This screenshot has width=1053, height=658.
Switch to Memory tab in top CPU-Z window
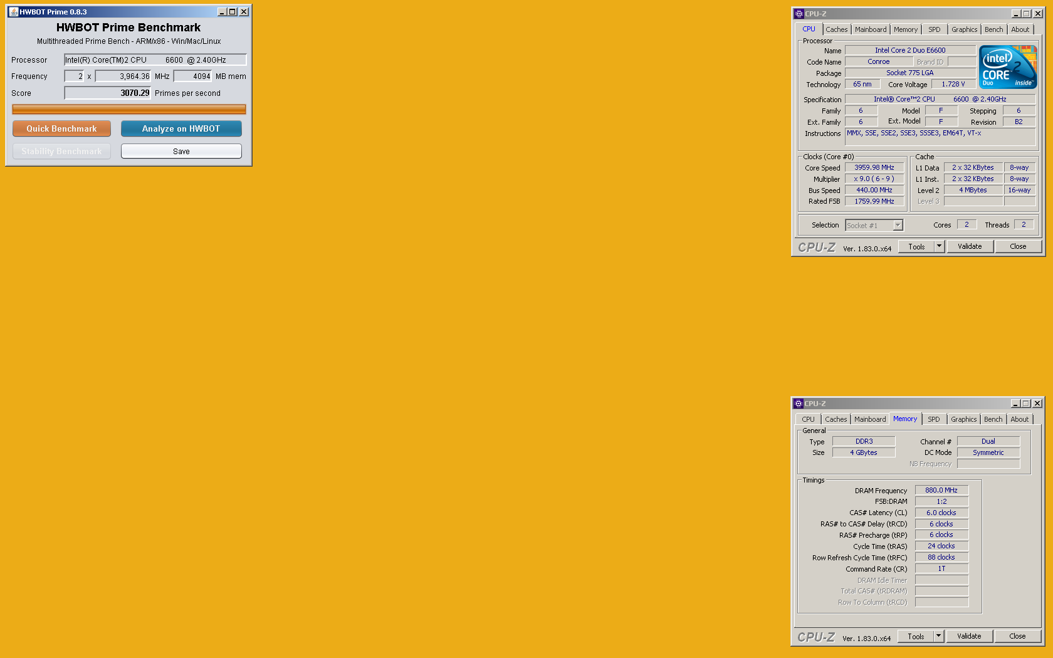[x=906, y=29]
